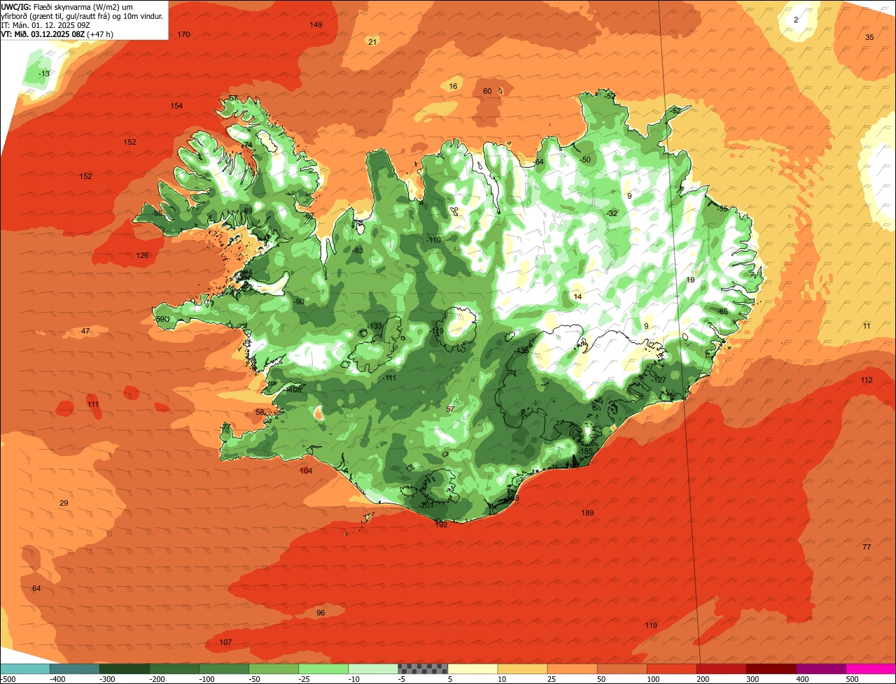The image size is (896, 684).
Task: Click the map value -83
Action: 358,250
